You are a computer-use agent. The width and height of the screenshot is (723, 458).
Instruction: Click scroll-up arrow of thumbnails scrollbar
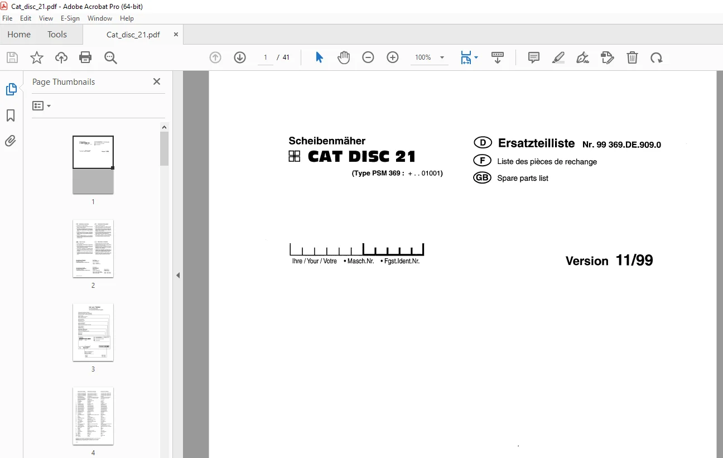[164, 127]
